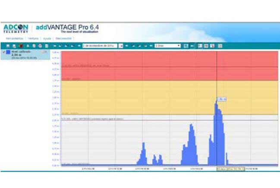
Task: Click the step-back arrow just left of the date field
Action: coord(79,46)
